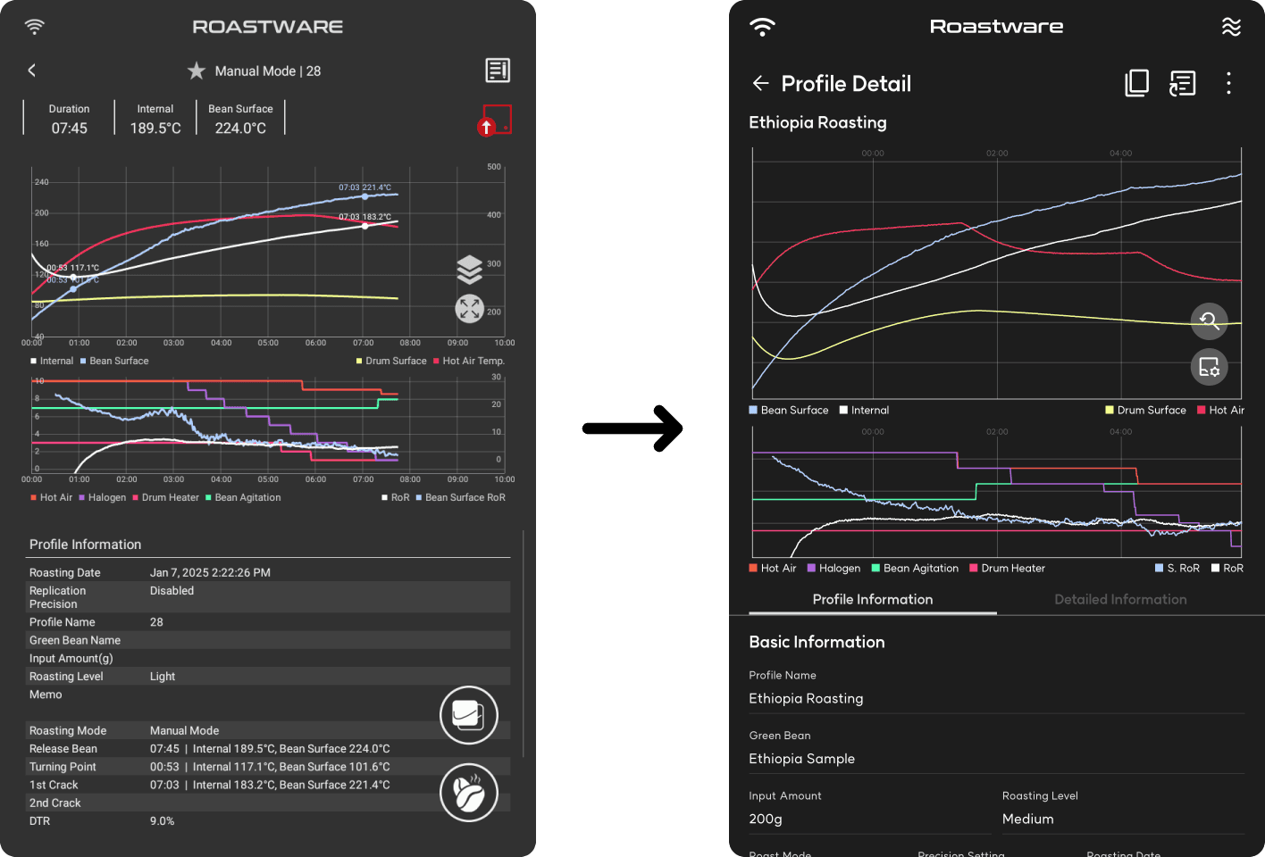This screenshot has height=857, width=1265.
Task: Toggle Bean Surface RoR series in left legend
Action: coord(461,497)
